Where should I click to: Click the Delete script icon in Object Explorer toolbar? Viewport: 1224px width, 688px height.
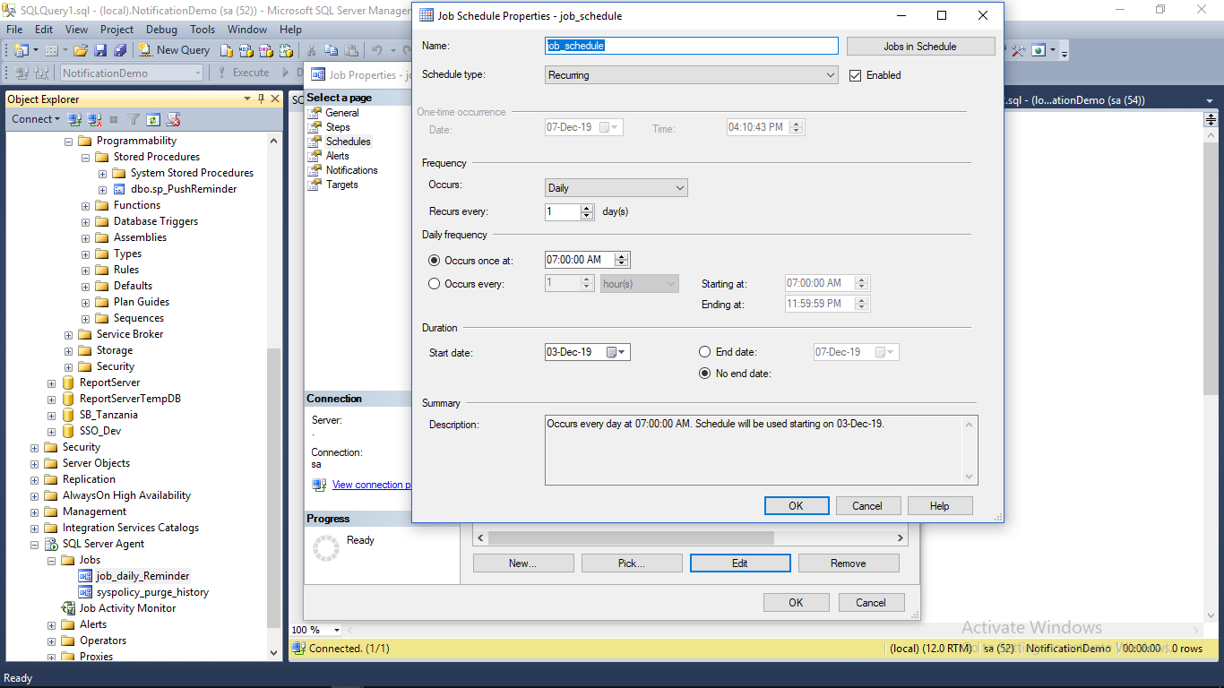(x=174, y=119)
